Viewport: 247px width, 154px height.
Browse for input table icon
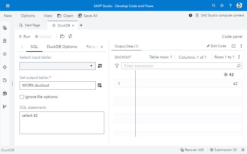coord(100,66)
